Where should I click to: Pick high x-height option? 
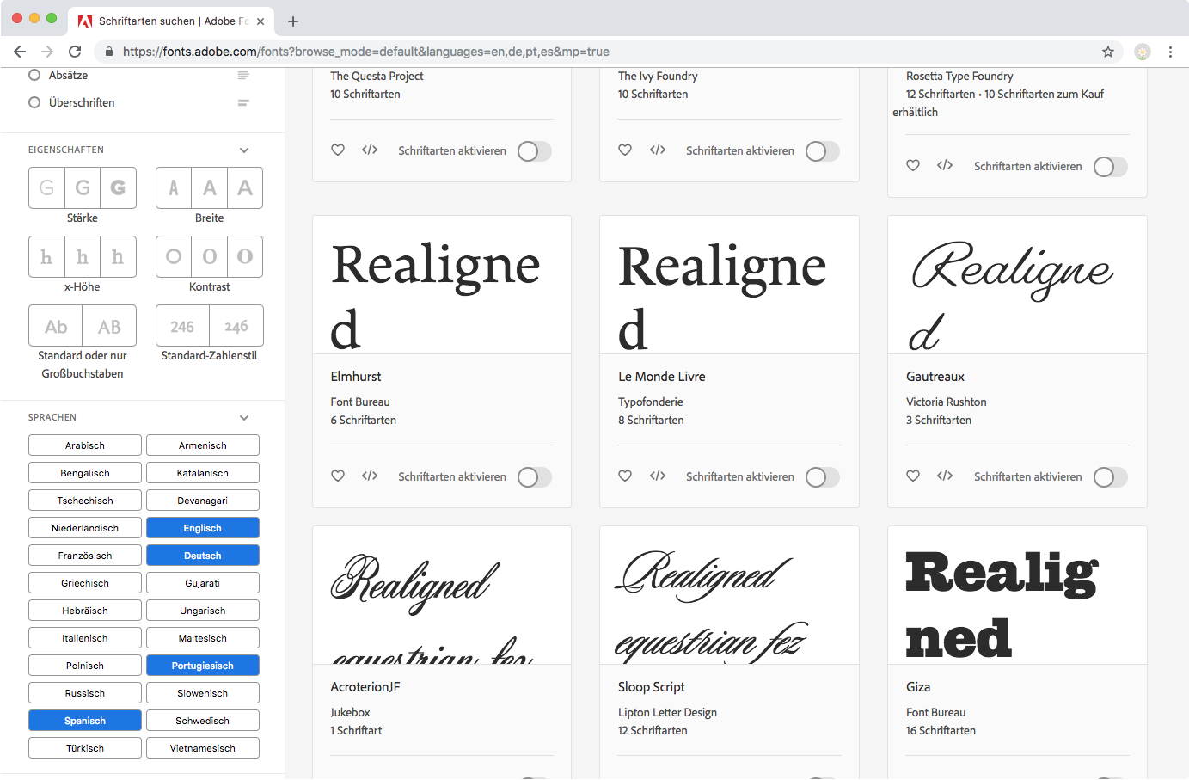coord(118,256)
